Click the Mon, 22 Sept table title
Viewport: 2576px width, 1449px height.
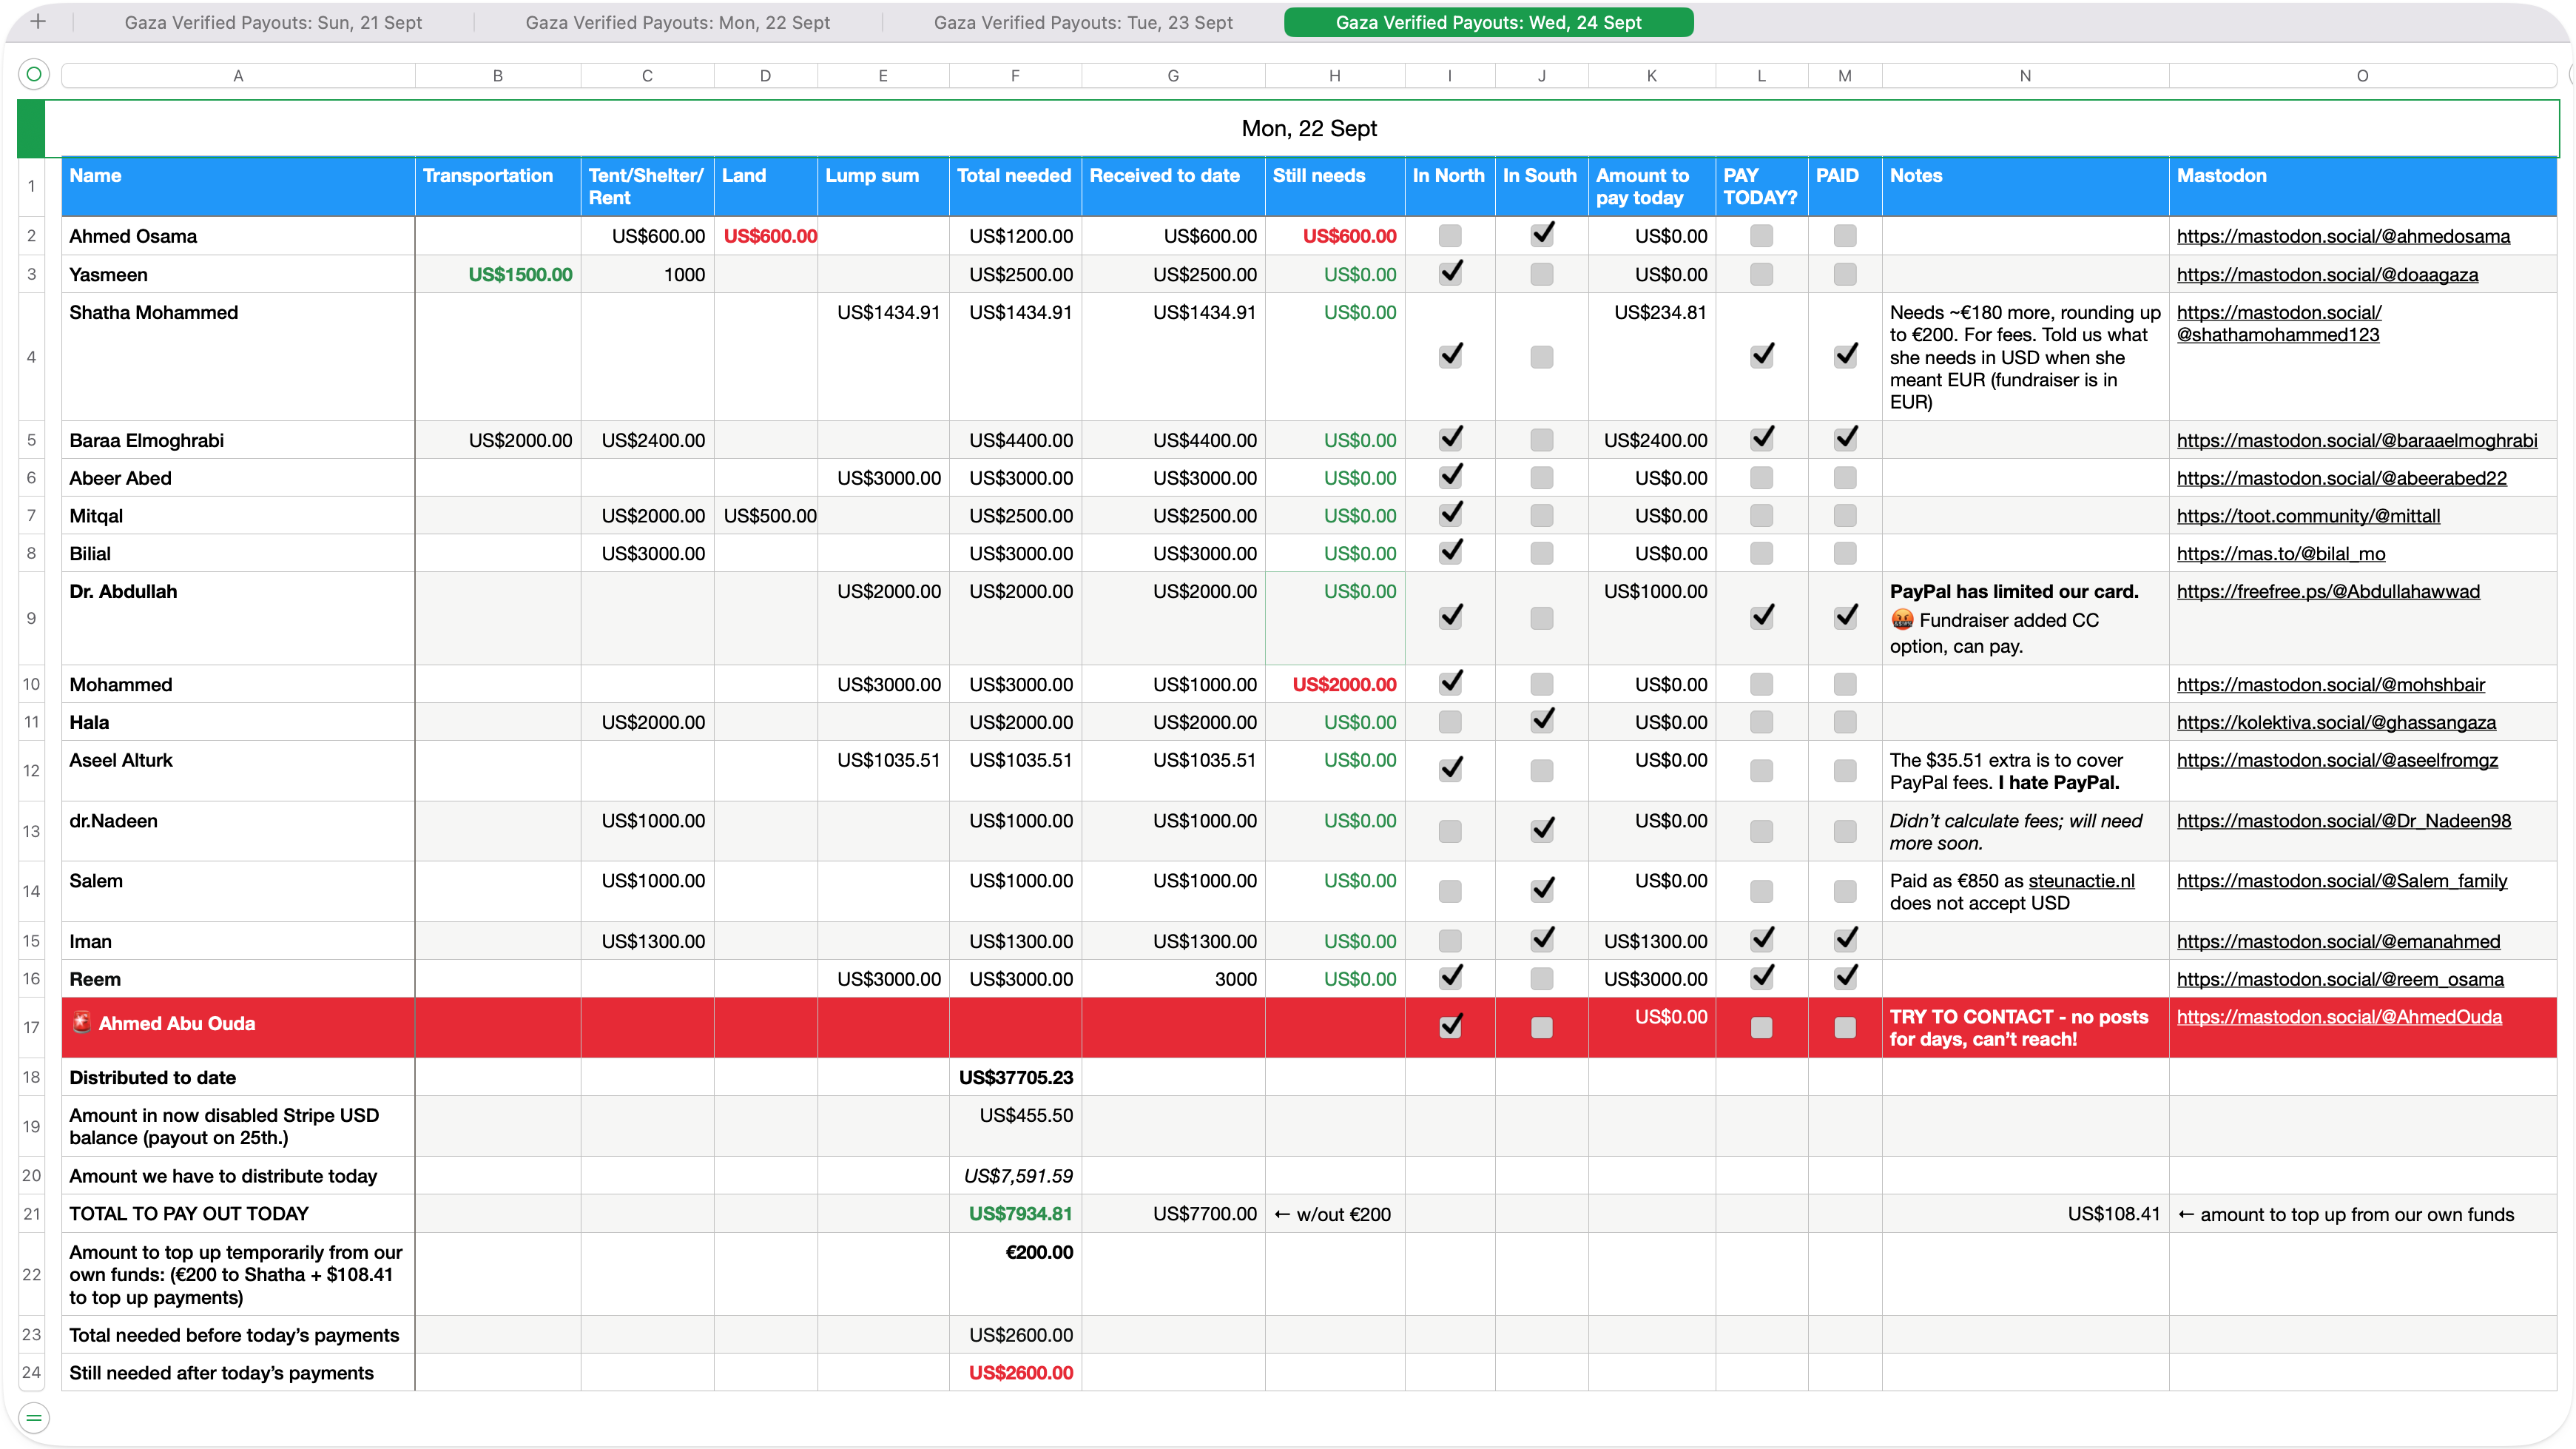[1308, 128]
